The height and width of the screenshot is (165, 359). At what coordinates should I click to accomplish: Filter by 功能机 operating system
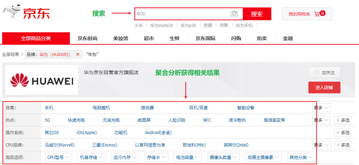pos(121,132)
